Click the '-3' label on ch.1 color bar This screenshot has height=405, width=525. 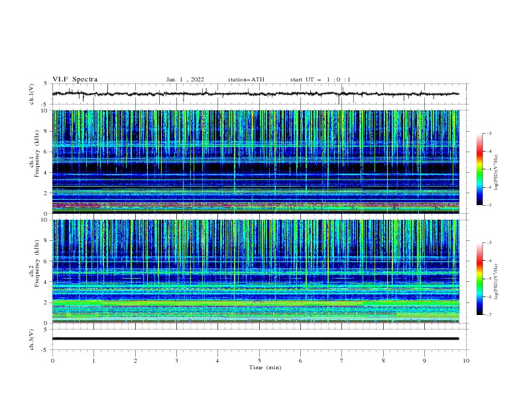point(489,133)
